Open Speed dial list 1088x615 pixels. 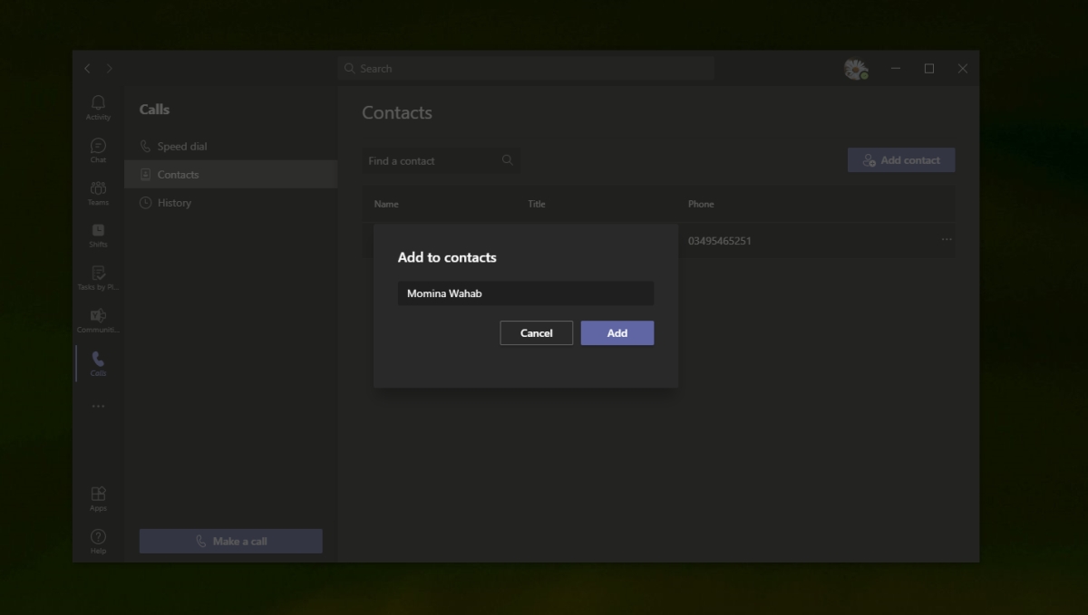coord(230,146)
